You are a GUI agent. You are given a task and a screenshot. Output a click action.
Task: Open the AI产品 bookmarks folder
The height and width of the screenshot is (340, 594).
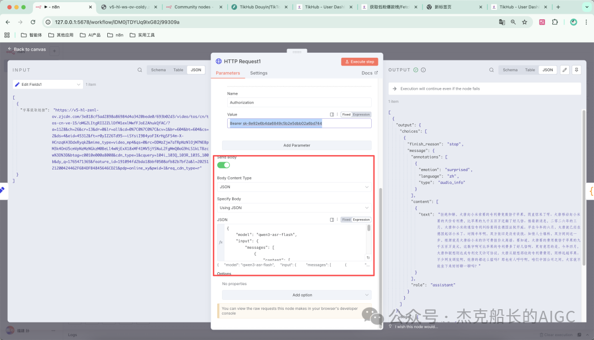click(x=90, y=35)
